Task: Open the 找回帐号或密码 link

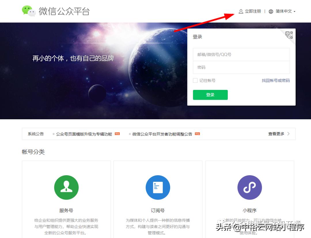Action: pyautogui.click(x=276, y=80)
